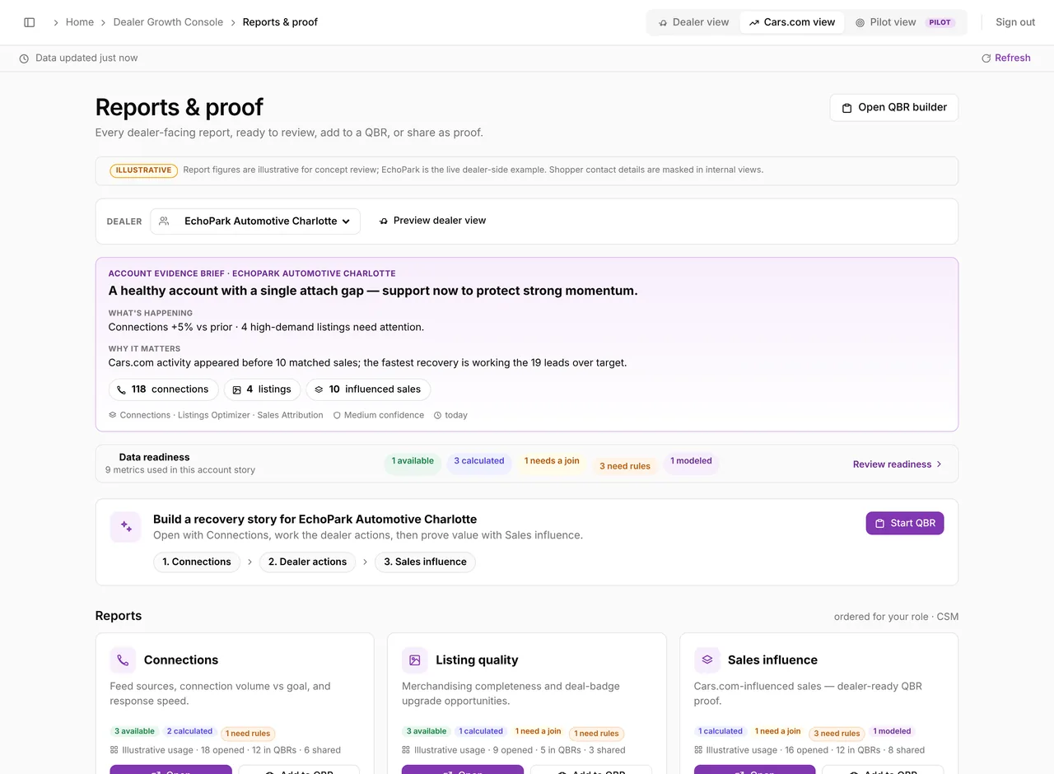
Task: Click "ordered for your role · CSM" text
Action: (x=896, y=617)
